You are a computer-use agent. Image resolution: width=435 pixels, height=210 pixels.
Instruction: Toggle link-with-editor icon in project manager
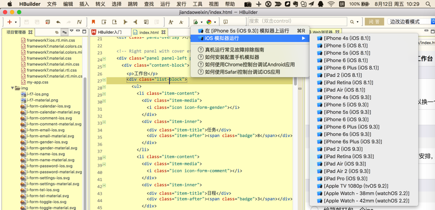point(64,32)
